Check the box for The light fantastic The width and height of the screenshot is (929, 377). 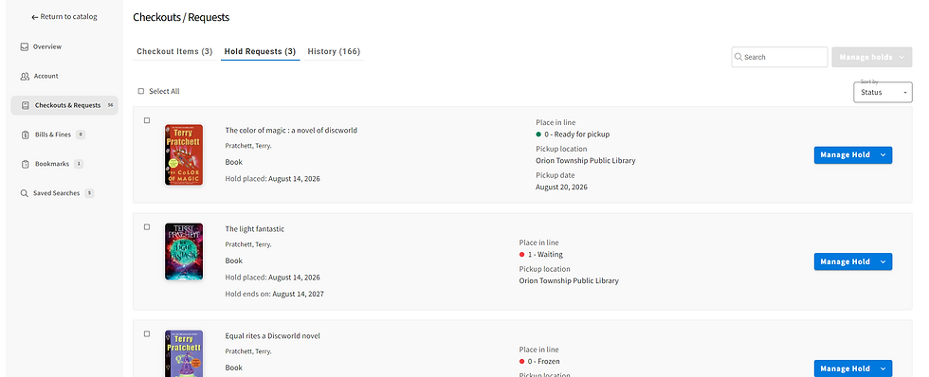pyautogui.click(x=147, y=226)
